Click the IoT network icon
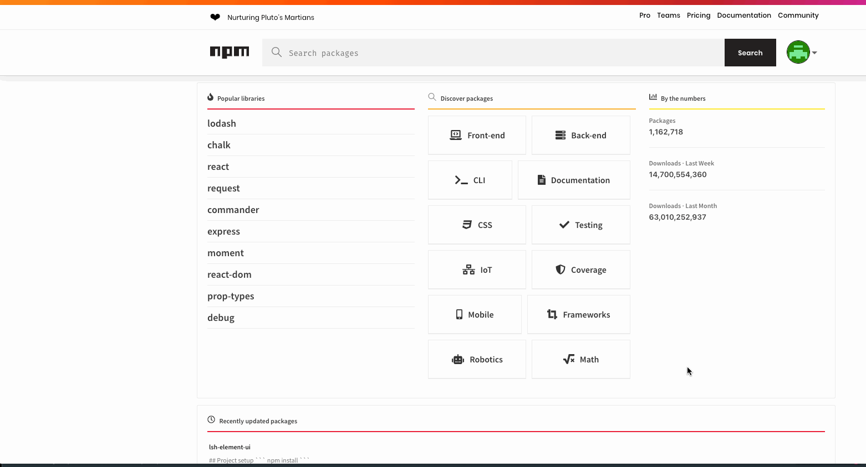Screen dimensions: 866x467 [468, 269]
